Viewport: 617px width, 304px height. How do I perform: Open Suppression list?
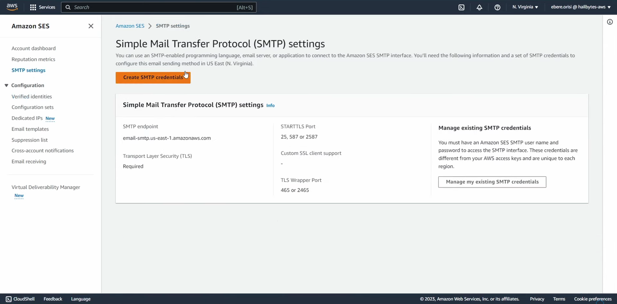click(30, 140)
